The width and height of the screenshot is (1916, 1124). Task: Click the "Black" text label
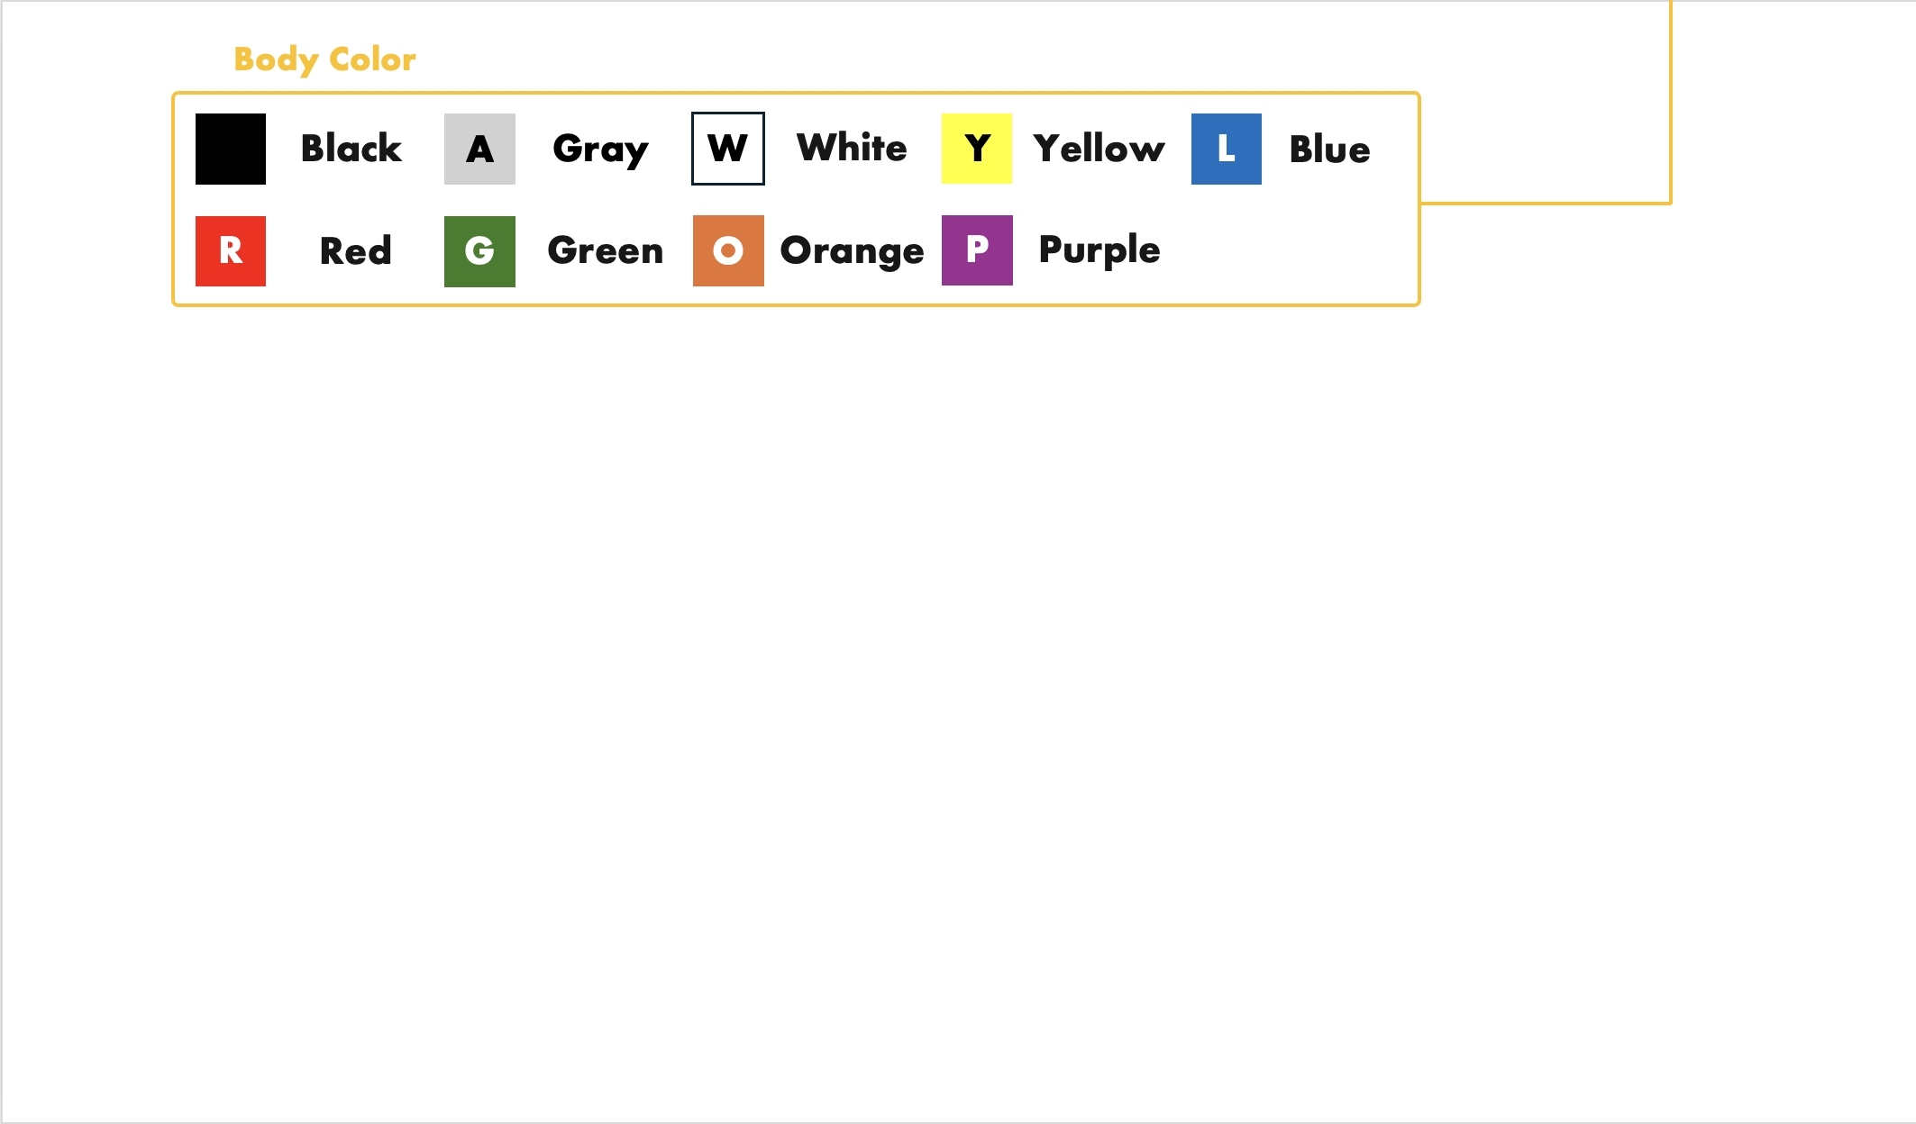coord(351,149)
